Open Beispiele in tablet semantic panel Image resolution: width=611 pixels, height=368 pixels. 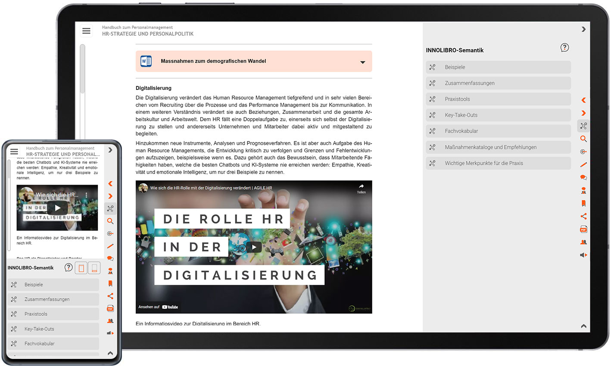pos(498,67)
